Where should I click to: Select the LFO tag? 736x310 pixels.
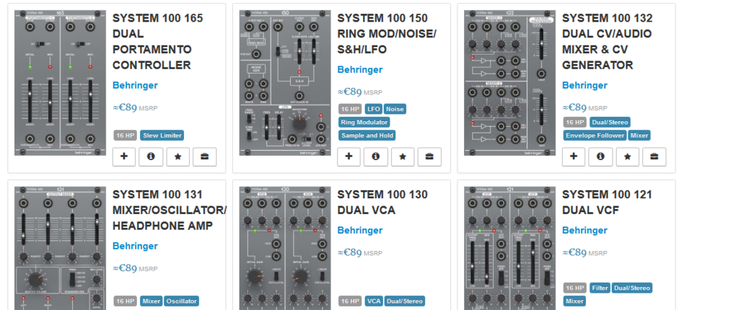[374, 110]
